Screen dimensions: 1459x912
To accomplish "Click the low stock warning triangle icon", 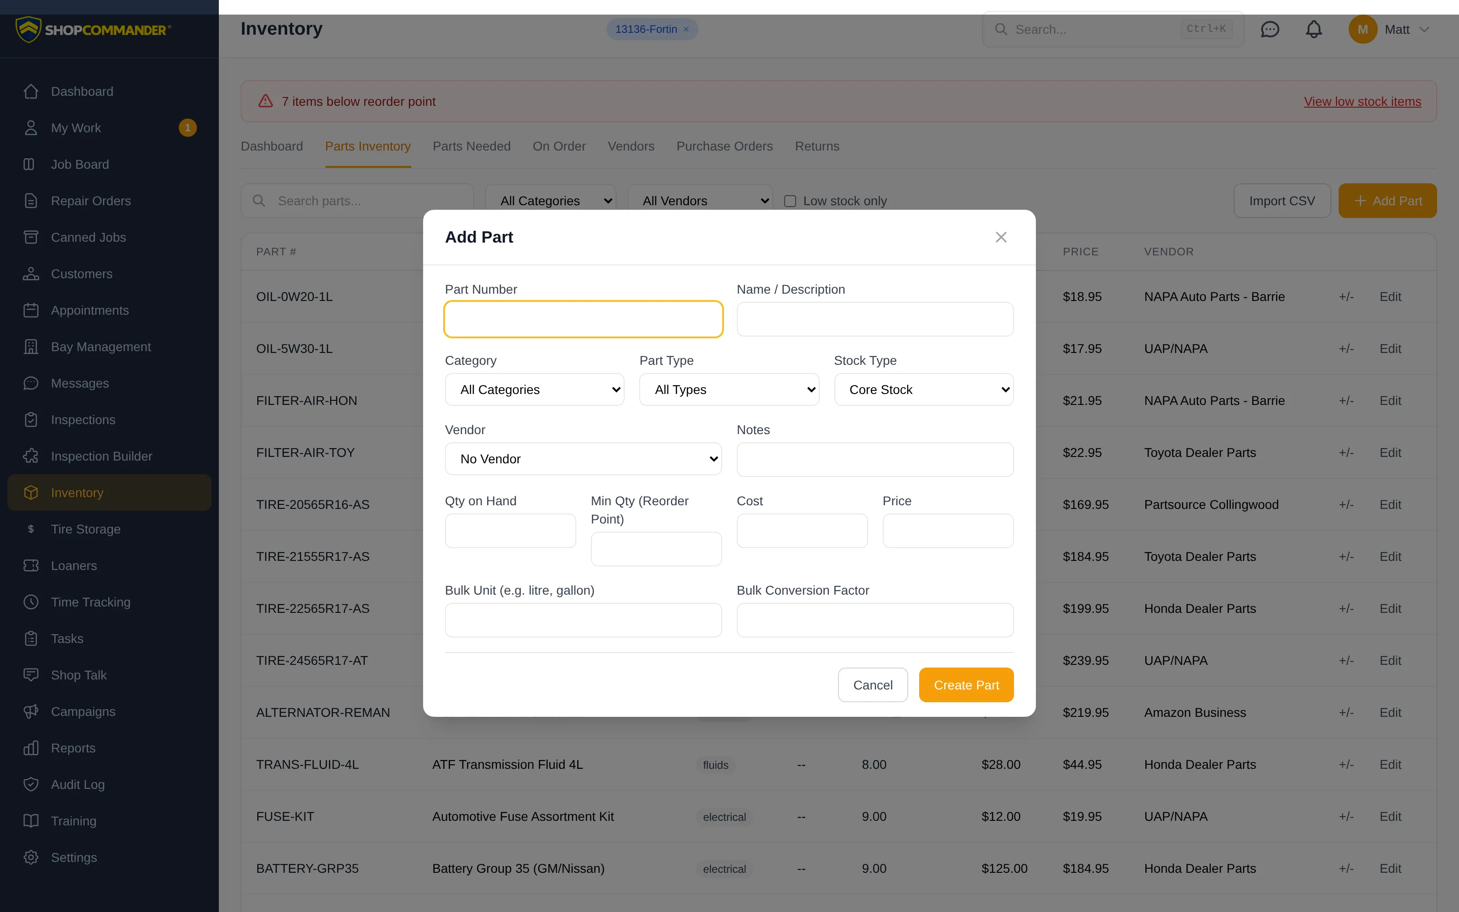I will [266, 101].
